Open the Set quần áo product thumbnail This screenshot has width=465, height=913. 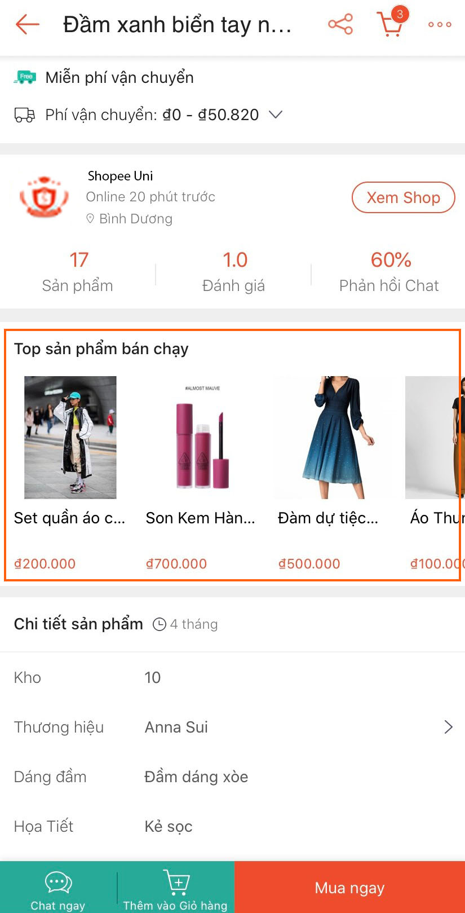point(70,438)
